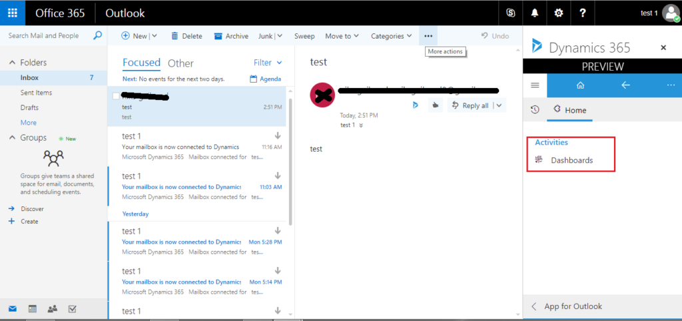This screenshot has height=321, width=682.
Task: Archive the selected email
Action: 231,36
